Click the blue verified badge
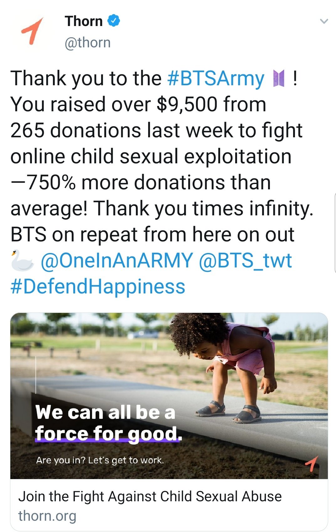The width and height of the screenshot is (336, 532). [x=114, y=21]
